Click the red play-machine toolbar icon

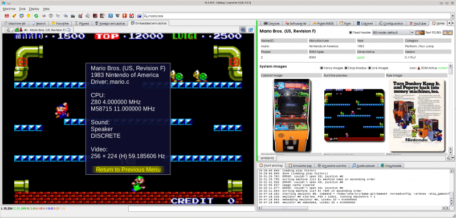click(7, 16)
